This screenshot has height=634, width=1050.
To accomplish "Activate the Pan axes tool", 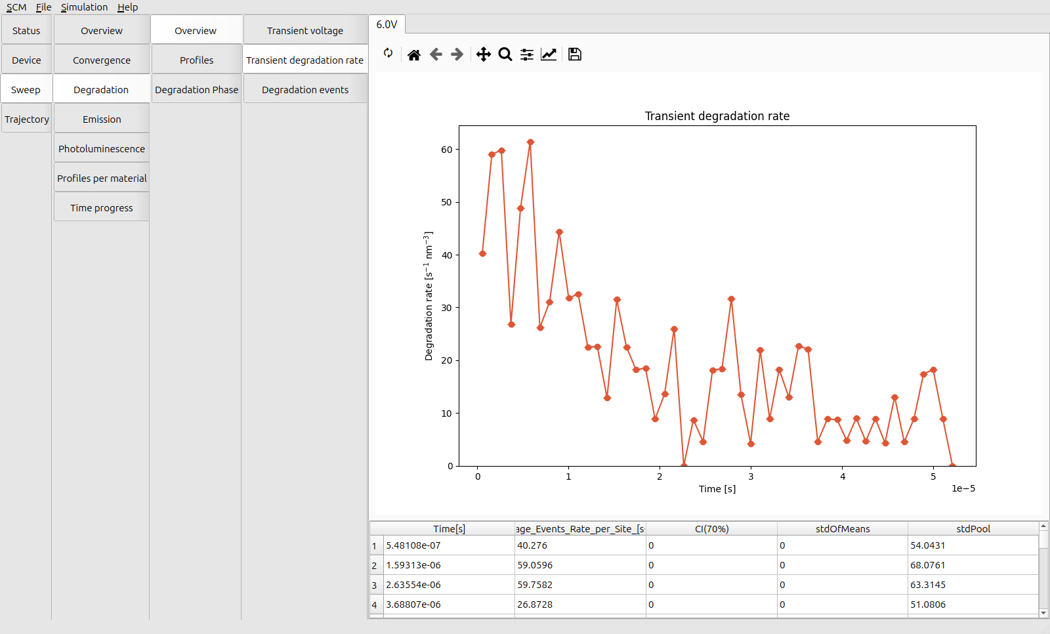I will pyautogui.click(x=483, y=54).
